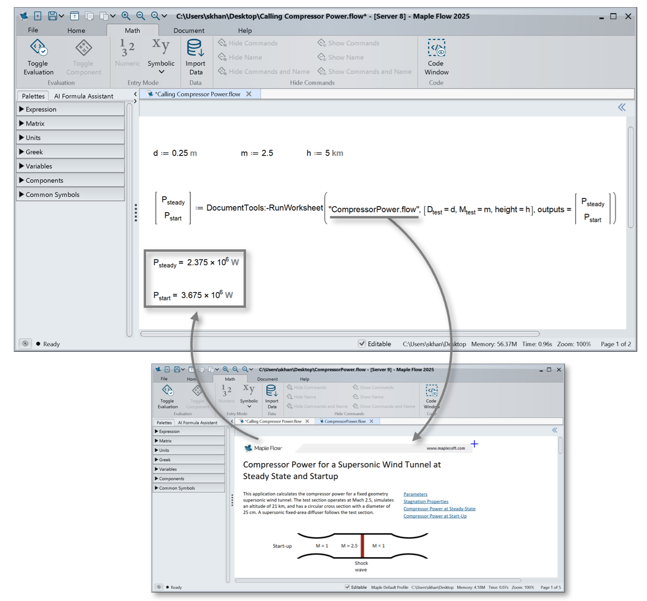The image size is (647, 601).
Task: Expand the Greek palette in the upper window
Action: [x=70, y=152]
